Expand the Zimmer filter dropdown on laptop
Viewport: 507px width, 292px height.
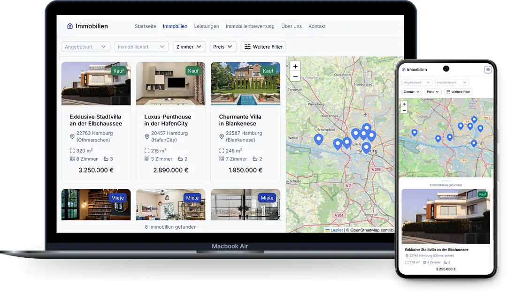pos(189,47)
